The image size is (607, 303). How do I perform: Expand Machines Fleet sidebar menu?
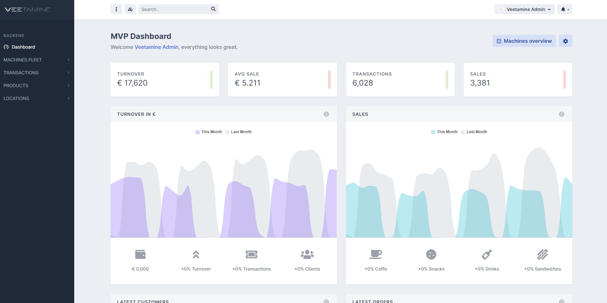click(37, 60)
